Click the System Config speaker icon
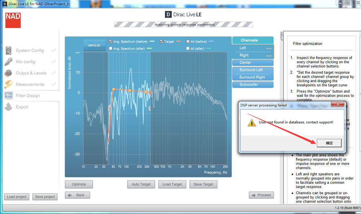Screen dimensions: 361x214 click(9, 50)
